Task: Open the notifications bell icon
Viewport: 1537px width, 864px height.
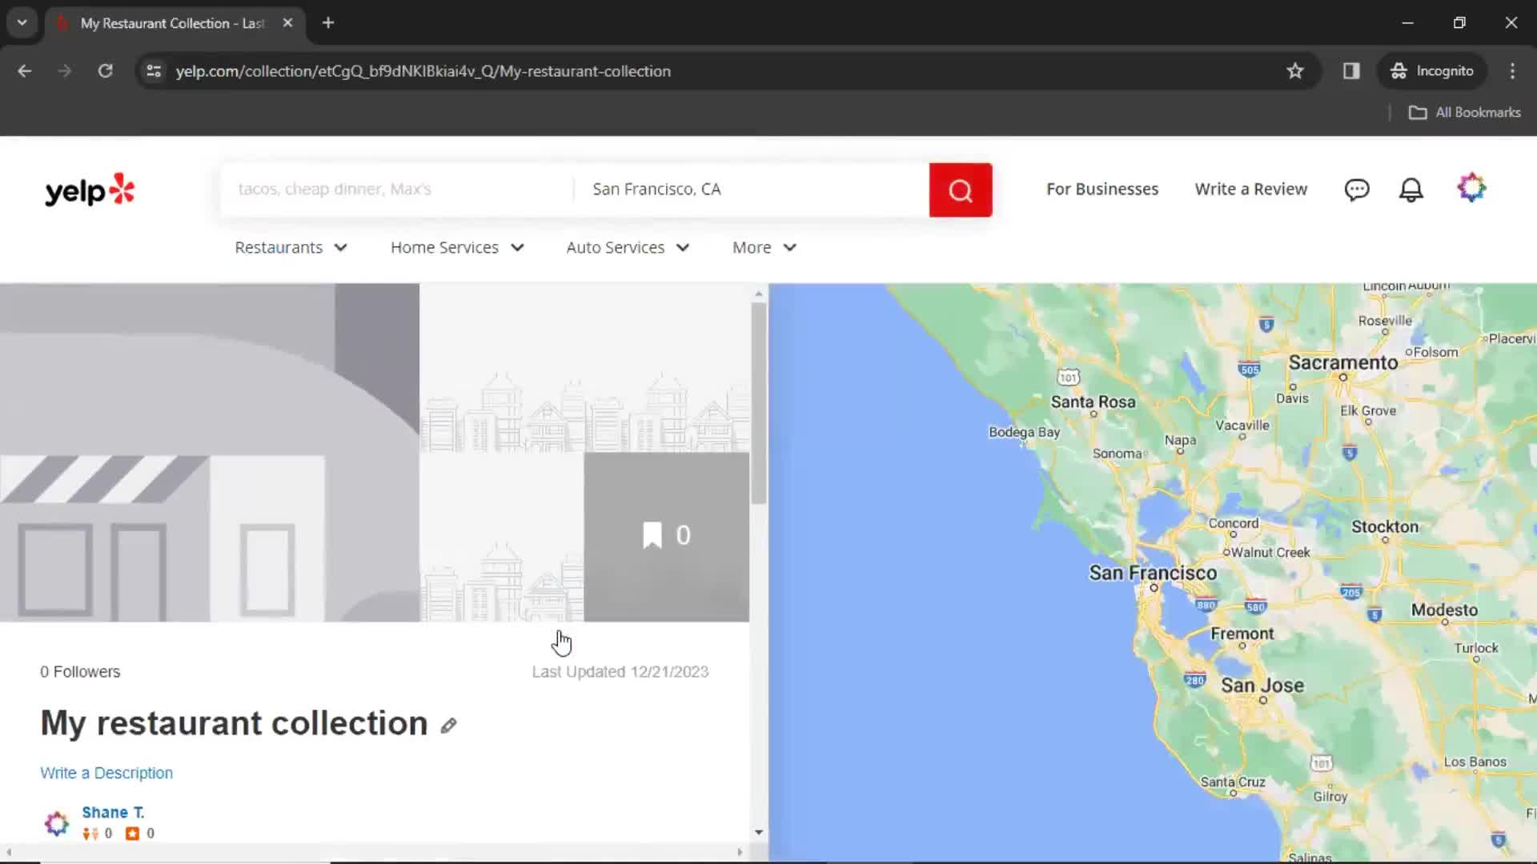Action: [1411, 190]
